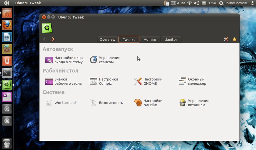Minimize the Ubuntu Tweak window

click(x=48, y=17)
